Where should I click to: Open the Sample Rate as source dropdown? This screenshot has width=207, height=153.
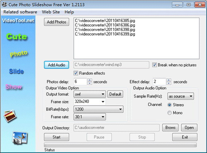(x=181, y=96)
